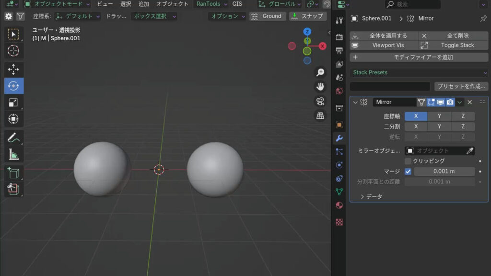Uncheck the マージ checkbox
This screenshot has height=276, width=491.
[x=408, y=172]
